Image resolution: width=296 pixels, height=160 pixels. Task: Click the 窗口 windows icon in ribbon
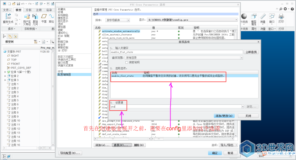point(272,16)
